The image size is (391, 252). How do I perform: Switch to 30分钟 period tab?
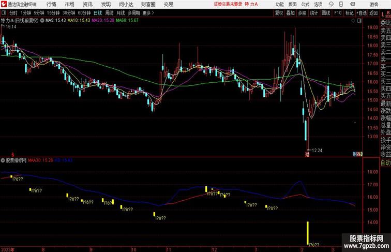[69, 13]
